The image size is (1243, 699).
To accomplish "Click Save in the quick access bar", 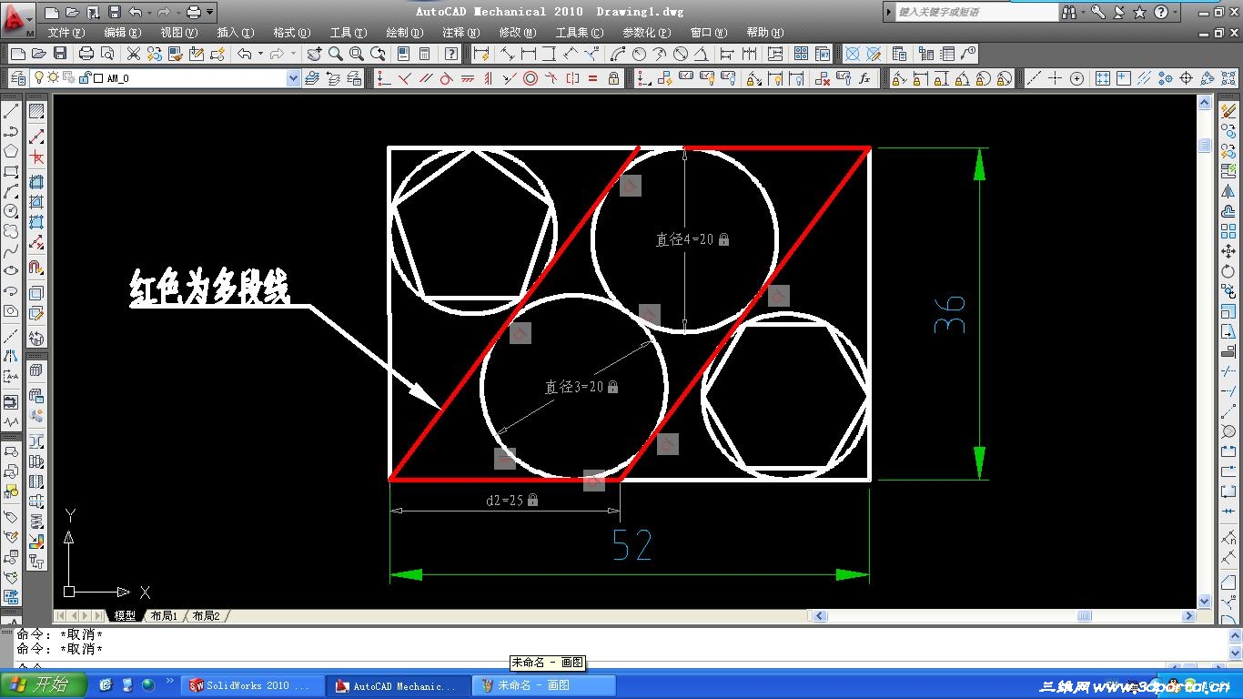I will coord(114,12).
